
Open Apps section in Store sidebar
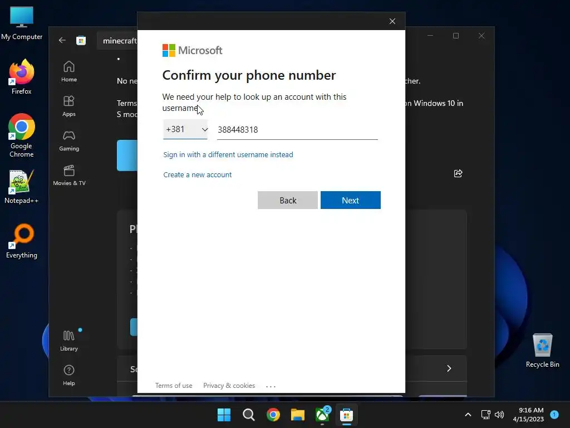coord(68,106)
